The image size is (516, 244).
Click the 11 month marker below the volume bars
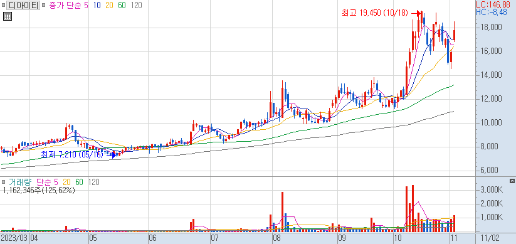tap(453, 238)
